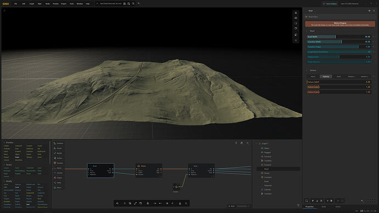Screen dimensions: 379x213
Task: Collapse the Modify toolbox category
Action: click(4, 181)
